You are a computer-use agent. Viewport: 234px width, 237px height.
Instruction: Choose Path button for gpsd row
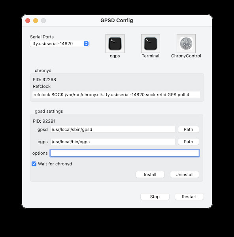(189, 129)
